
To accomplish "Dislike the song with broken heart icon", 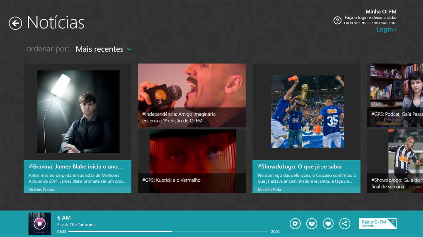I will (312, 224).
